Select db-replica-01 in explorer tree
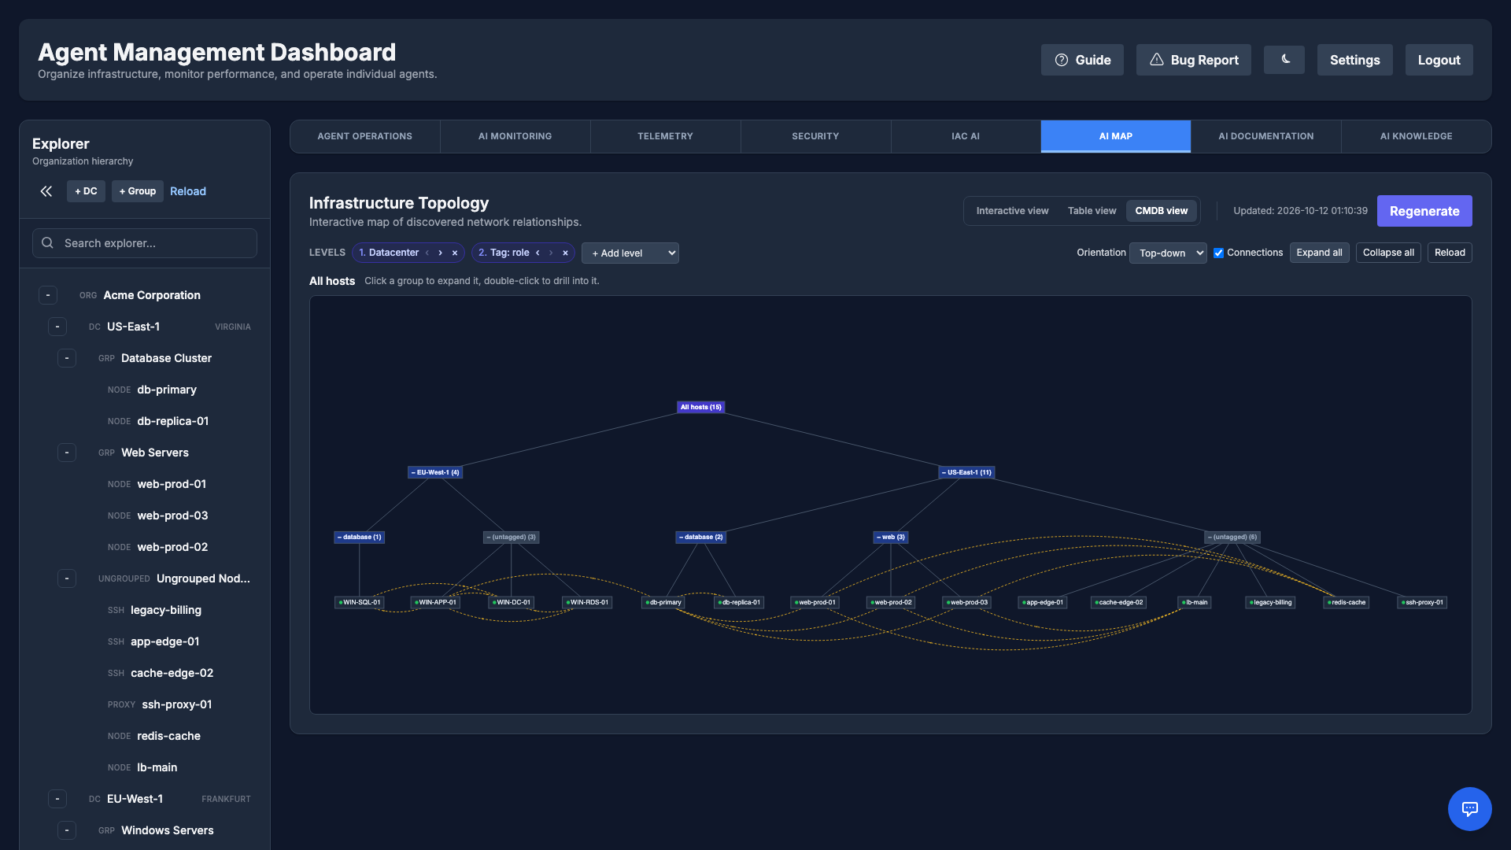This screenshot has height=850, width=1511. (x=173, y=421)
